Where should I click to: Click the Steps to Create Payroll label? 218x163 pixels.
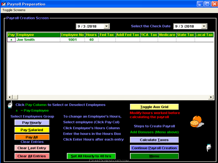(x=154, y=126)
